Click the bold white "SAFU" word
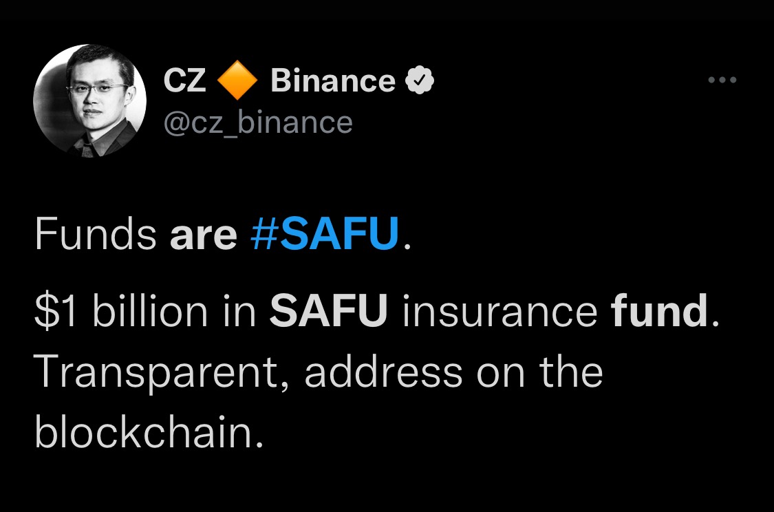Screen dimensions: 774x512 (328, 312)
